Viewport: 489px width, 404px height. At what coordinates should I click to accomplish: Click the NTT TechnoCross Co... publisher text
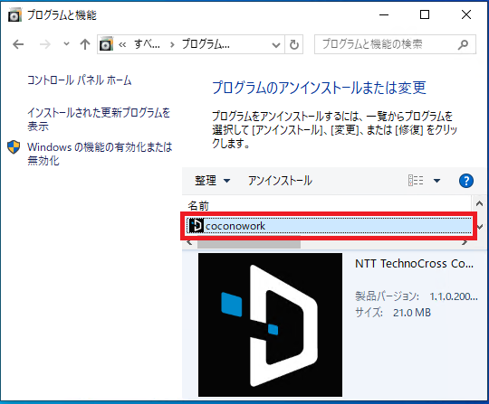click(x=414, y=264)
